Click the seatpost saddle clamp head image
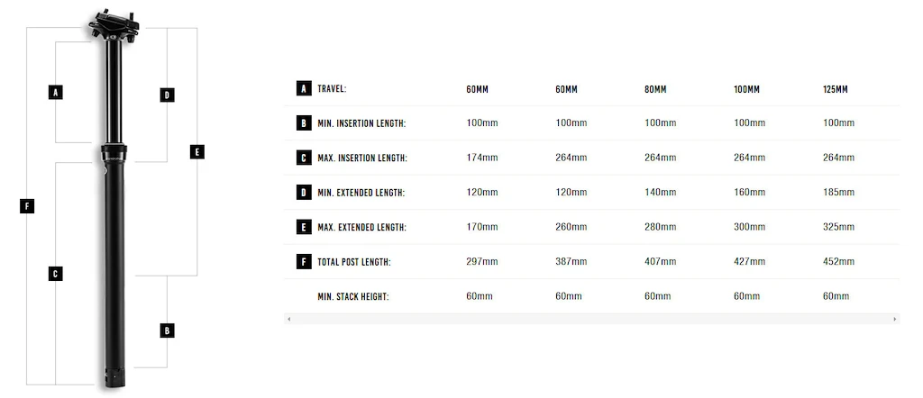Viewport: 923px width, 398px height. tap(114, 24)
